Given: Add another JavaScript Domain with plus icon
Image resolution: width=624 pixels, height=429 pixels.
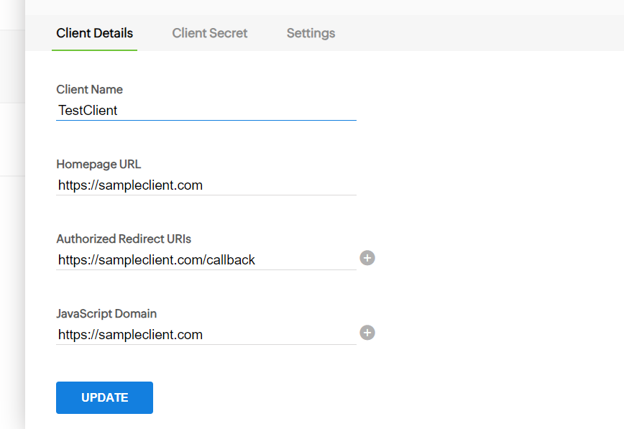Looking at the screenshot, I should point(367,333).
